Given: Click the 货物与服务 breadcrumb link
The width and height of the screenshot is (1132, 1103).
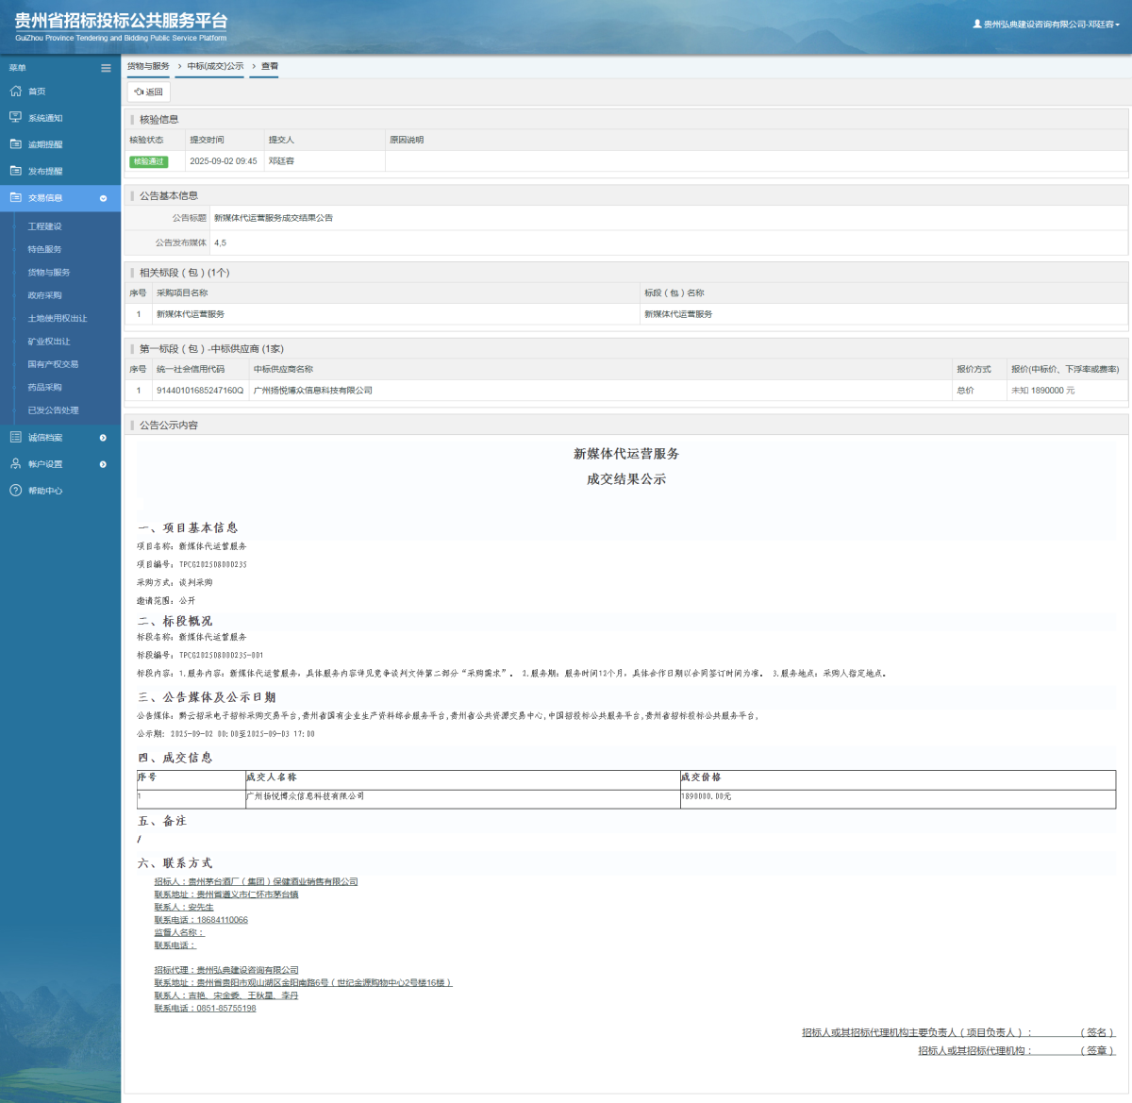Looking at the screenshot, I should tap(148, 66).
